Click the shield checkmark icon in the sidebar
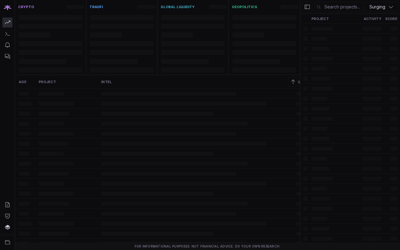The height and width of the screenshot is (250, 400). [7, 216]
